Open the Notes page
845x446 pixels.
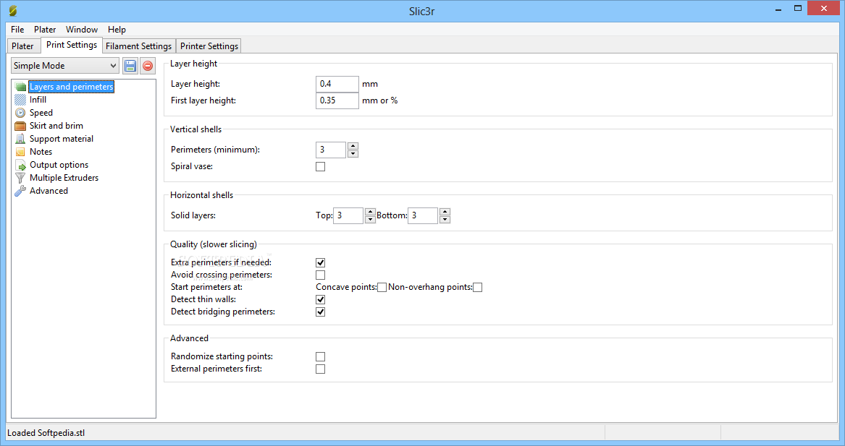41,152
